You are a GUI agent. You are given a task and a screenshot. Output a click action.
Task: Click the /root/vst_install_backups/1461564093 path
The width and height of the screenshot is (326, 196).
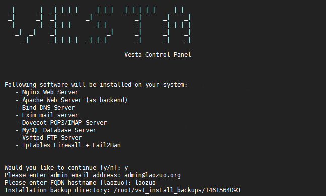[177, 190]
